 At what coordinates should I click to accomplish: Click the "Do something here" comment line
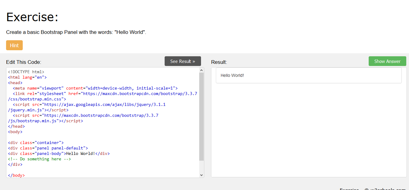click(x=39, y=159)
